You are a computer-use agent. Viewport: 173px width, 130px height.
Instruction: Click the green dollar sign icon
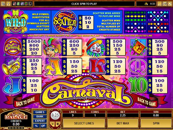18,4
